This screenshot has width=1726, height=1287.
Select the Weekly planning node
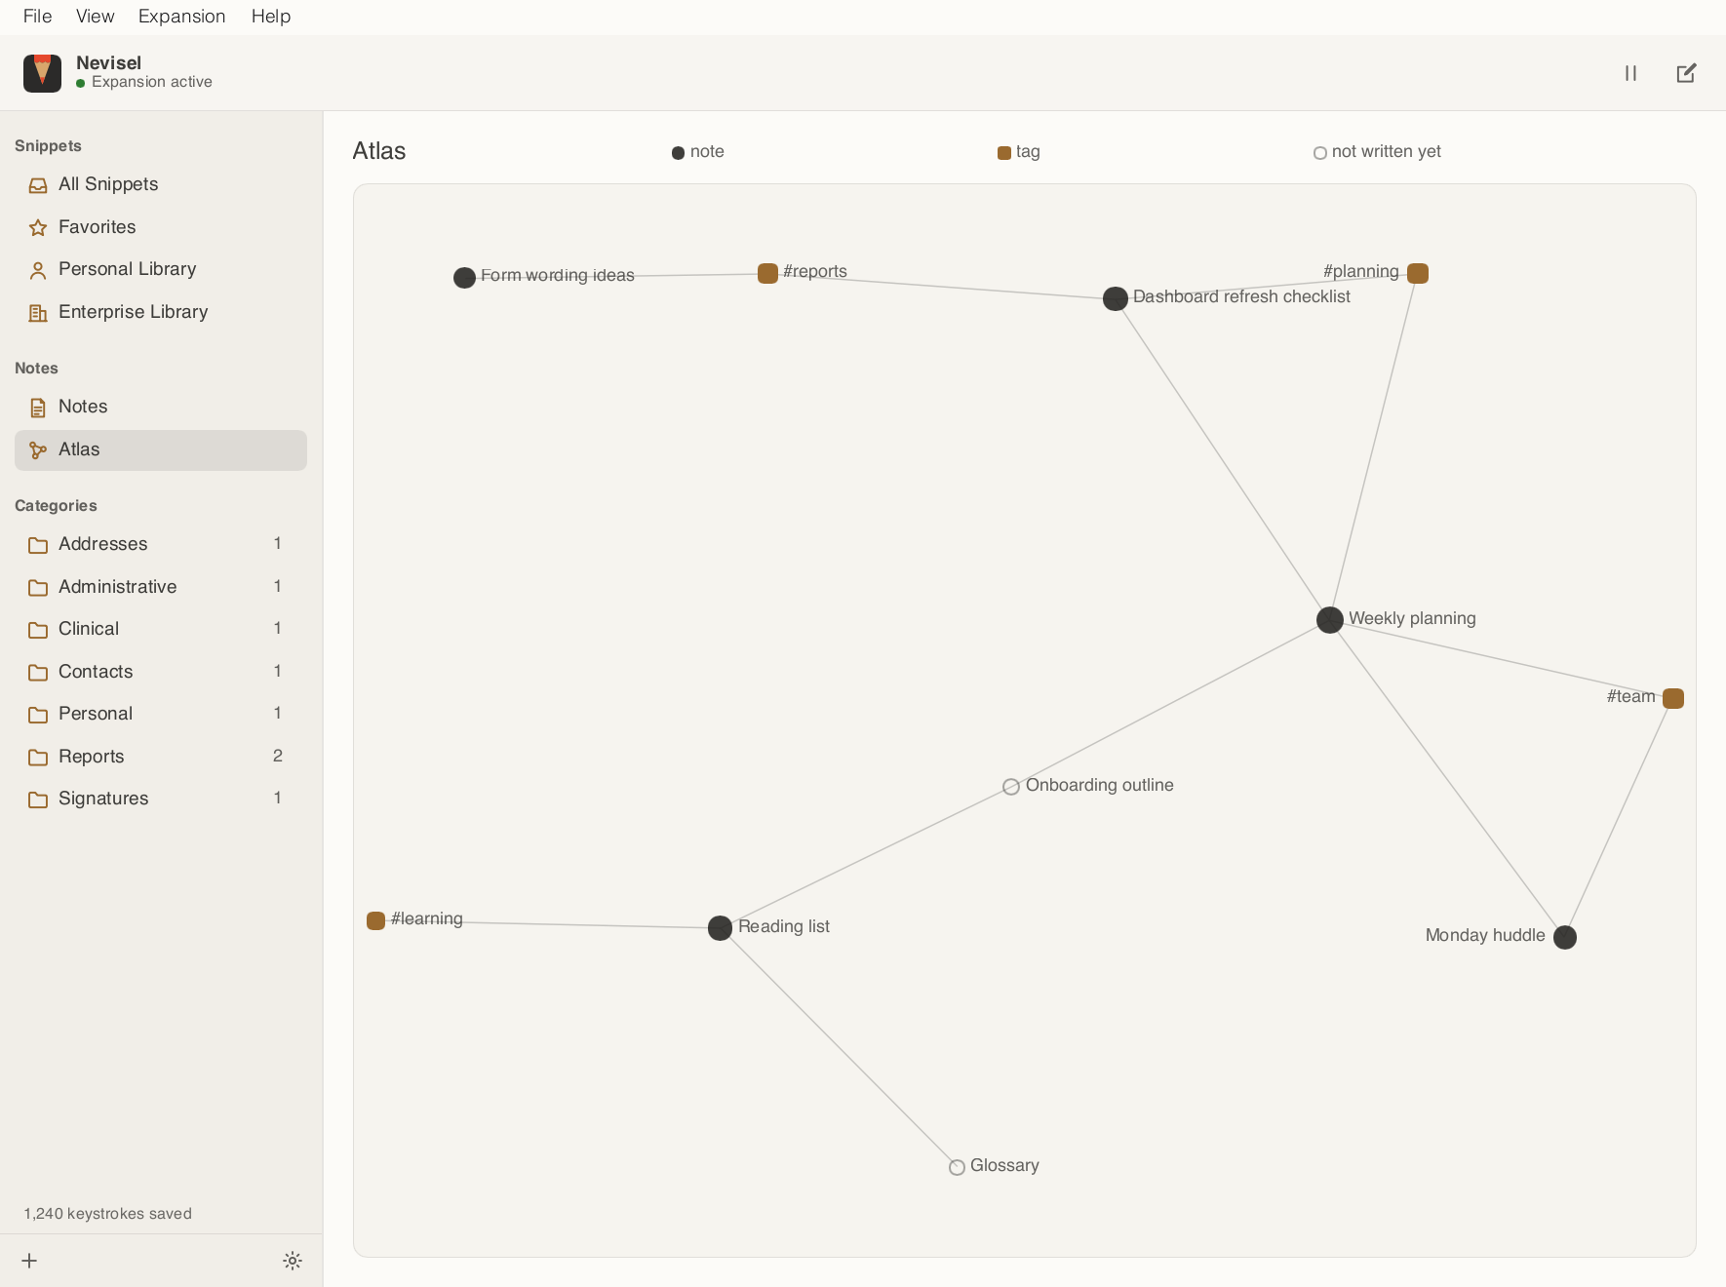1330,620
